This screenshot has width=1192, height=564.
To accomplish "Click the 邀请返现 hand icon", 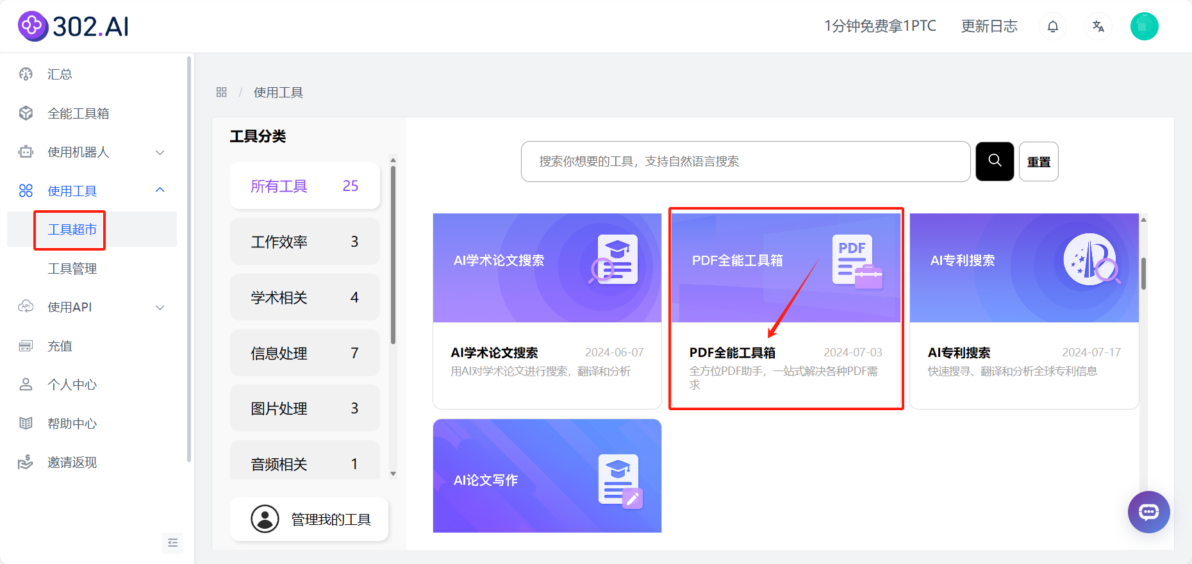I will click(26, 462).
